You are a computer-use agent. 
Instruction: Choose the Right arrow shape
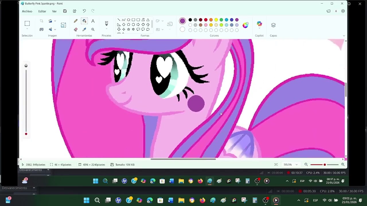click(x=138, y=25)
